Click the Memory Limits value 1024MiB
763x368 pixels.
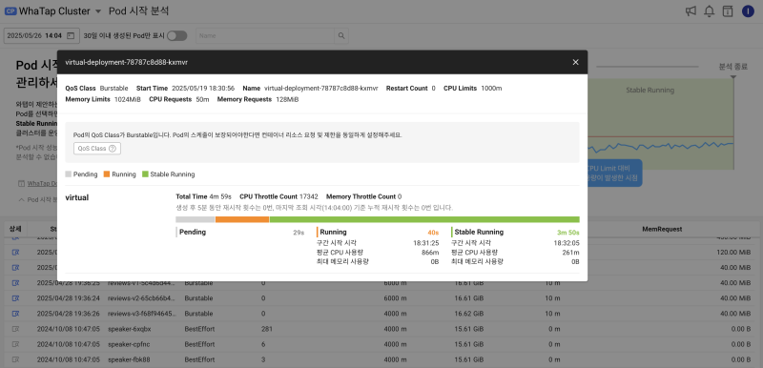pos(128,100)
